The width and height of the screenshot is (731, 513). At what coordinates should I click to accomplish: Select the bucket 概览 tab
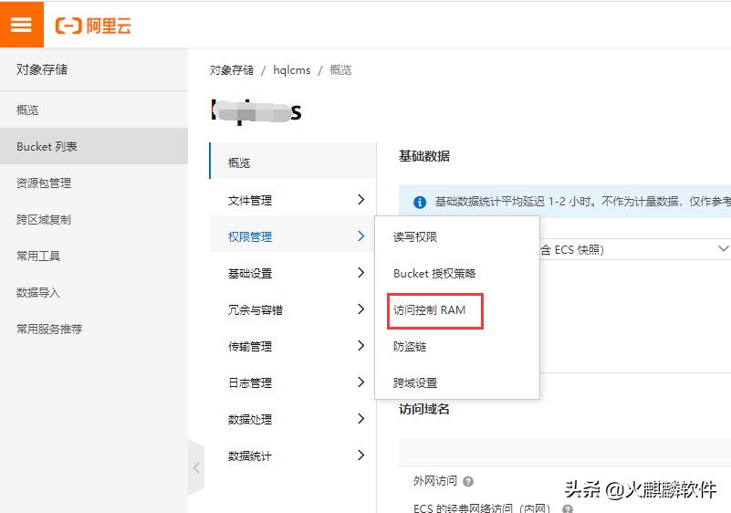pyautogui.click(x=293, y=162)
